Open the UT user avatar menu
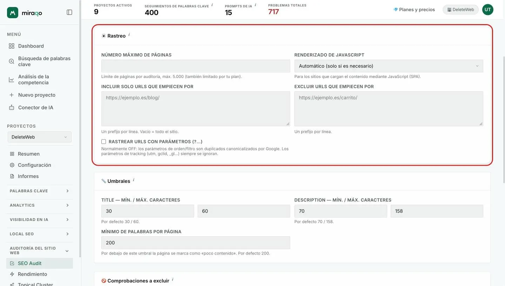Image resolution: width=505 pixels, height=286 pixels. click(x=488, y=10)
